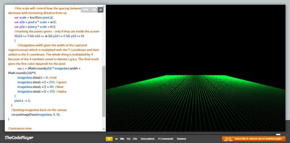Set playback speed to 20x
The width and height of the screenshot is (290, 143).
[x=135, y=139]
